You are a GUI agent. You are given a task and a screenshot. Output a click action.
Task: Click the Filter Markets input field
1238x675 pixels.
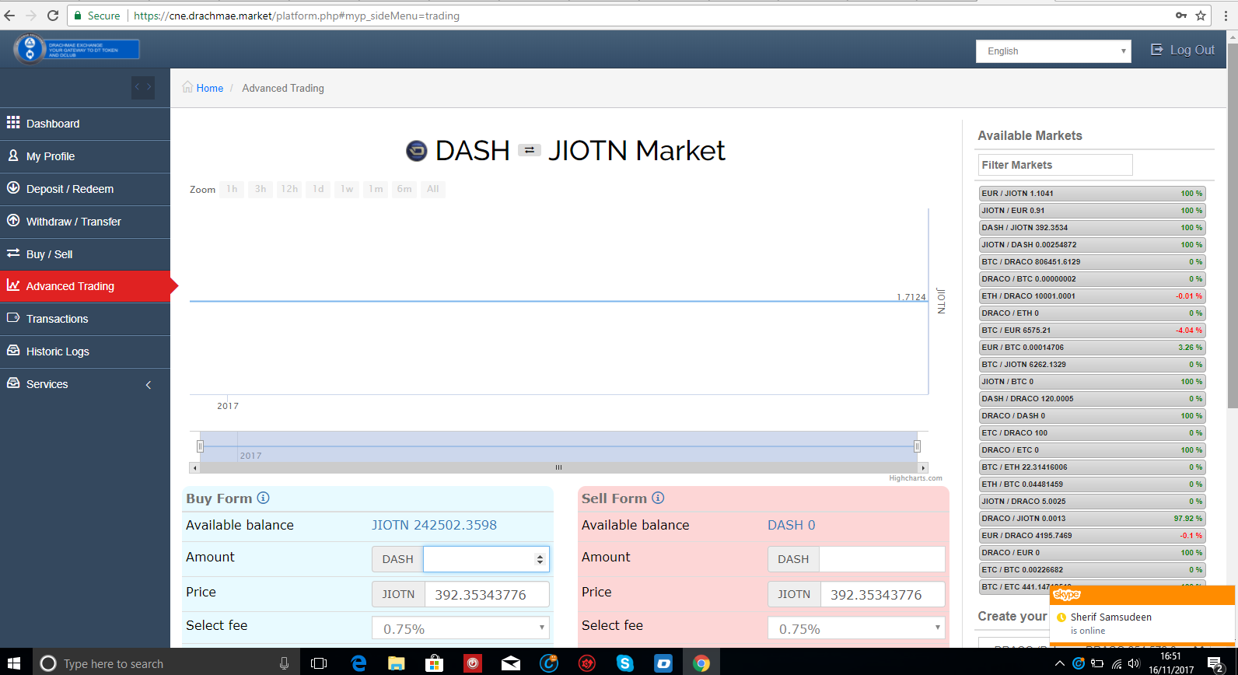pyautogui.click(x=1054, y=165)
